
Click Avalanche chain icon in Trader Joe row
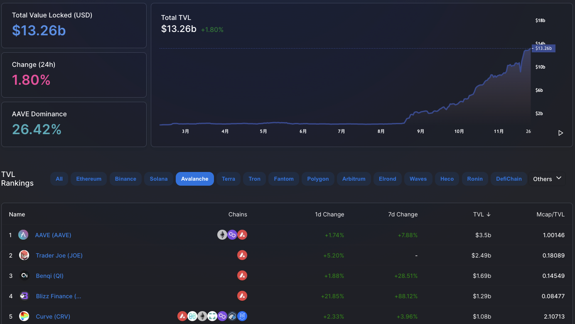[x=242, y=255]
